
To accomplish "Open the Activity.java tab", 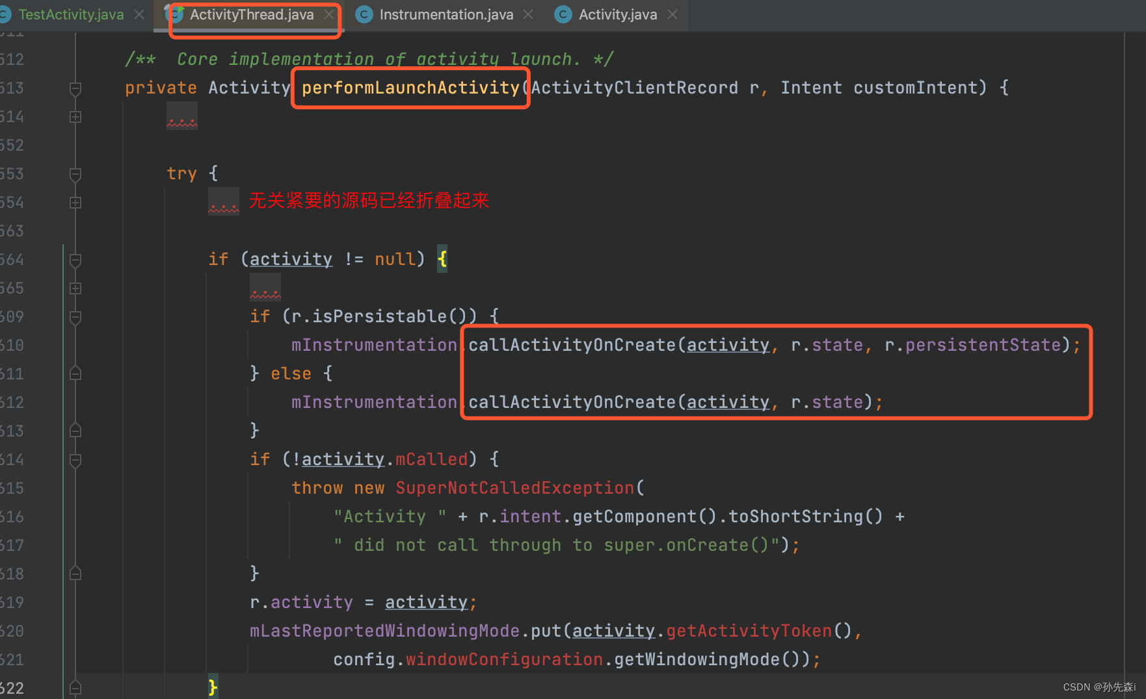I will click(618, 14).
